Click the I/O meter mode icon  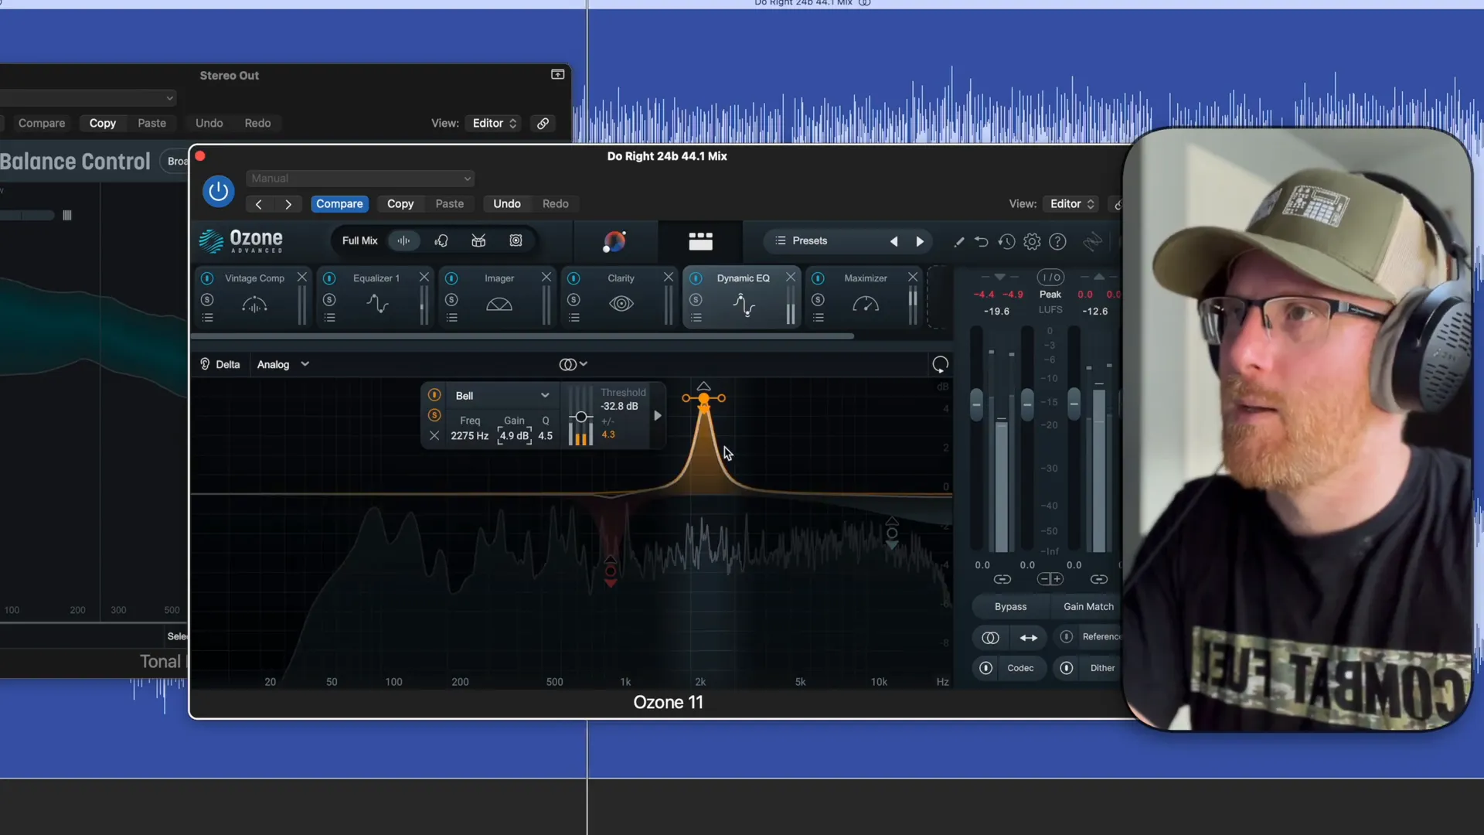[x=1050, y=277]
